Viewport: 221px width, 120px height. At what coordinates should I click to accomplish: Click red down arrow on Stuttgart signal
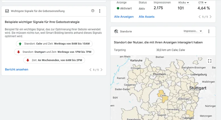18,52
